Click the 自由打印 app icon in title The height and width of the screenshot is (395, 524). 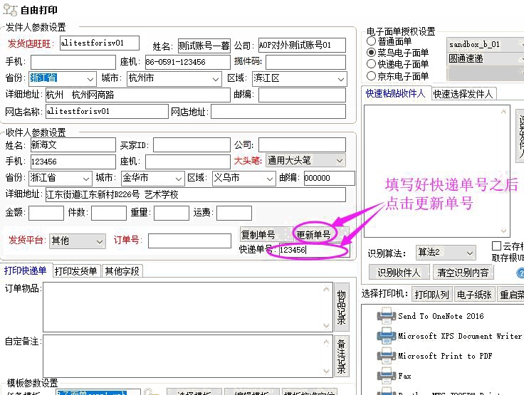10,9
